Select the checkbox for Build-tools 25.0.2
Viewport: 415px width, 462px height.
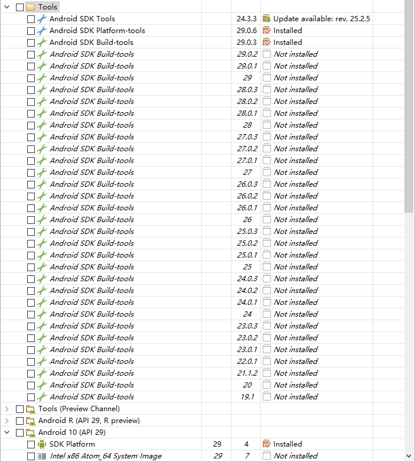point(31,243)
